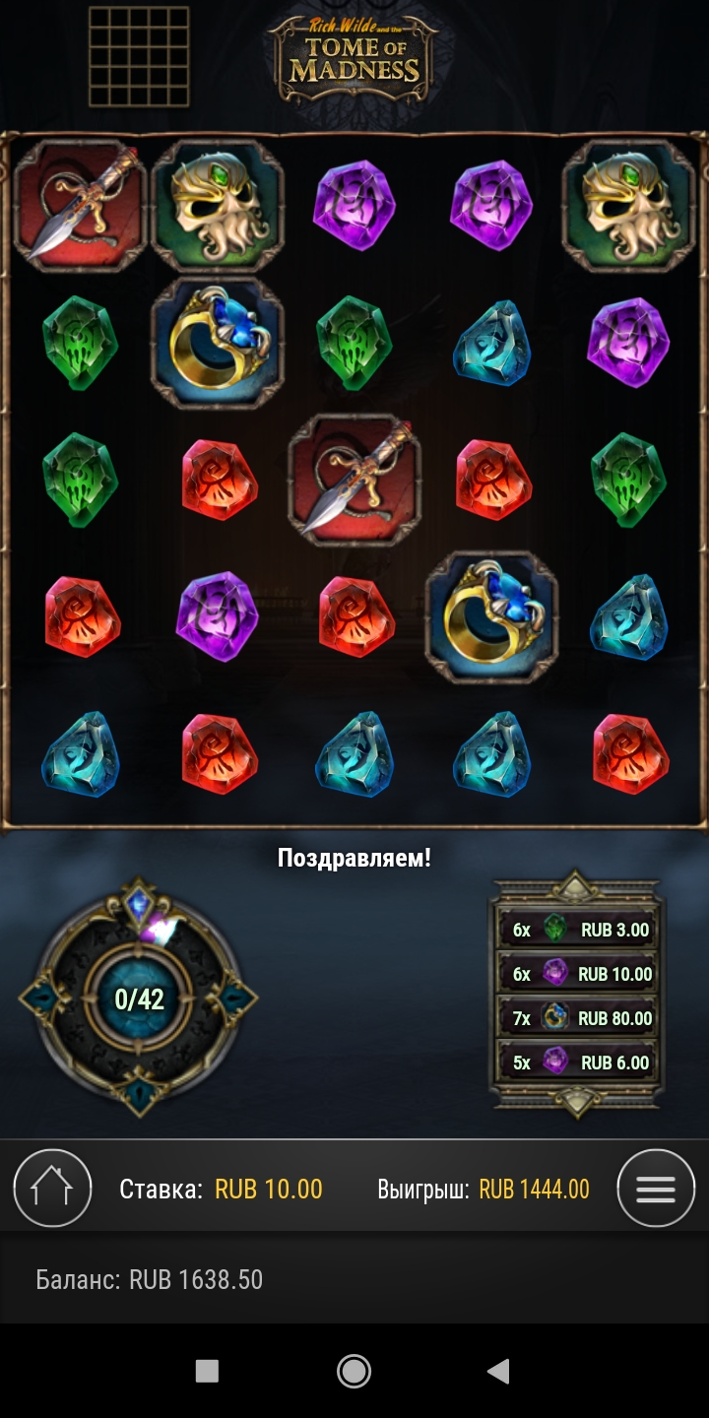Select the 5x purple gem RUB 6.00 row
Screen dimensions: 709x1418
[x=581, y=1063]
